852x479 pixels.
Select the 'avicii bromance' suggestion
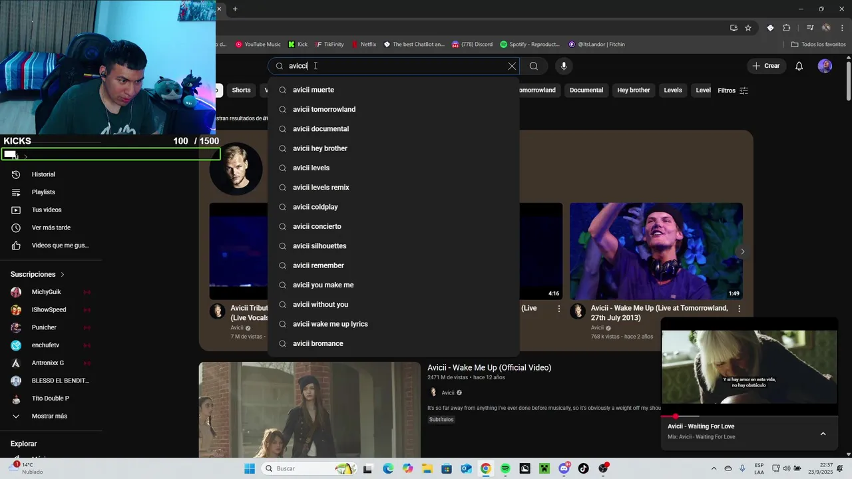pos(393,343)
